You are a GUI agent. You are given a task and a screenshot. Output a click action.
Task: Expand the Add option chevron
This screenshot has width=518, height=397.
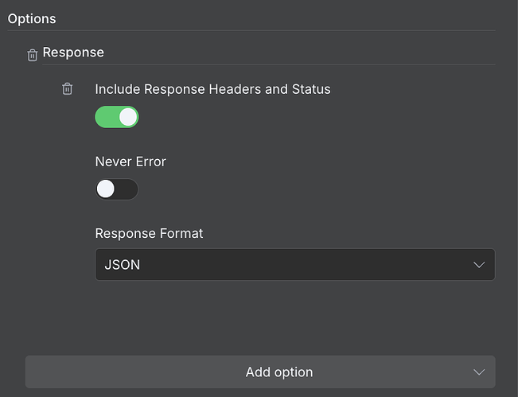pos(479,372)
